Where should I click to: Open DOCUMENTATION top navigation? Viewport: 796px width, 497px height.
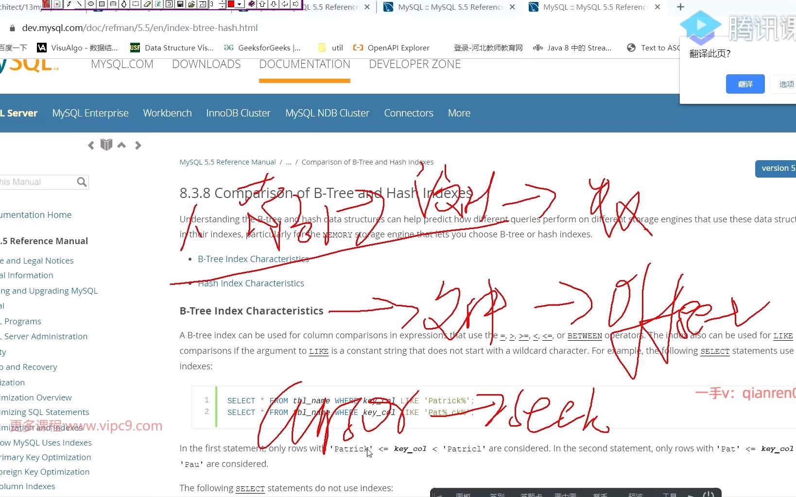[x=305, y=64]
